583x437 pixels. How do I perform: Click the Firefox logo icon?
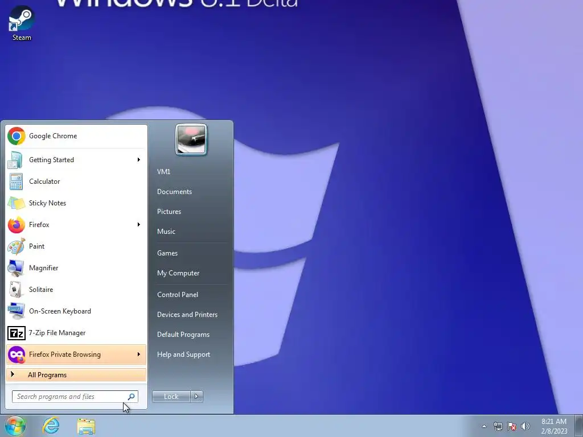[17, 224]
